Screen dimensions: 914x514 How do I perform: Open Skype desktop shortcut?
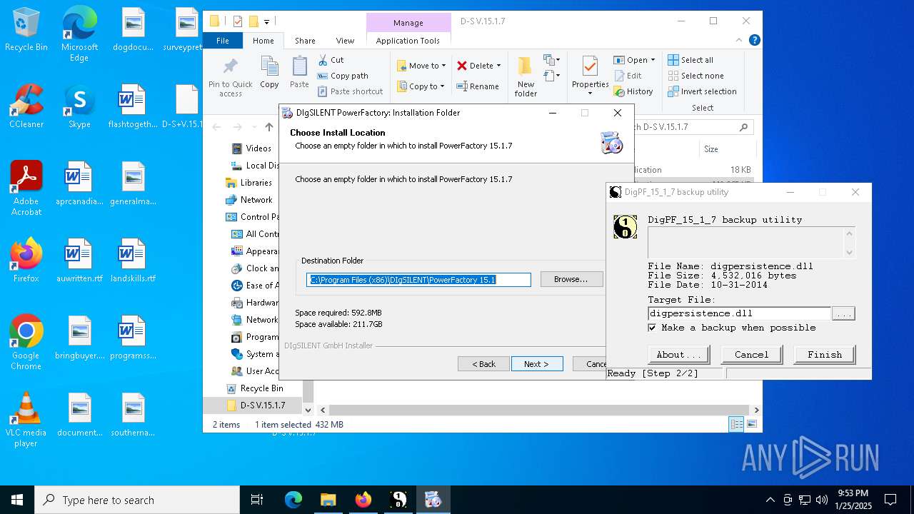point(79,106)
